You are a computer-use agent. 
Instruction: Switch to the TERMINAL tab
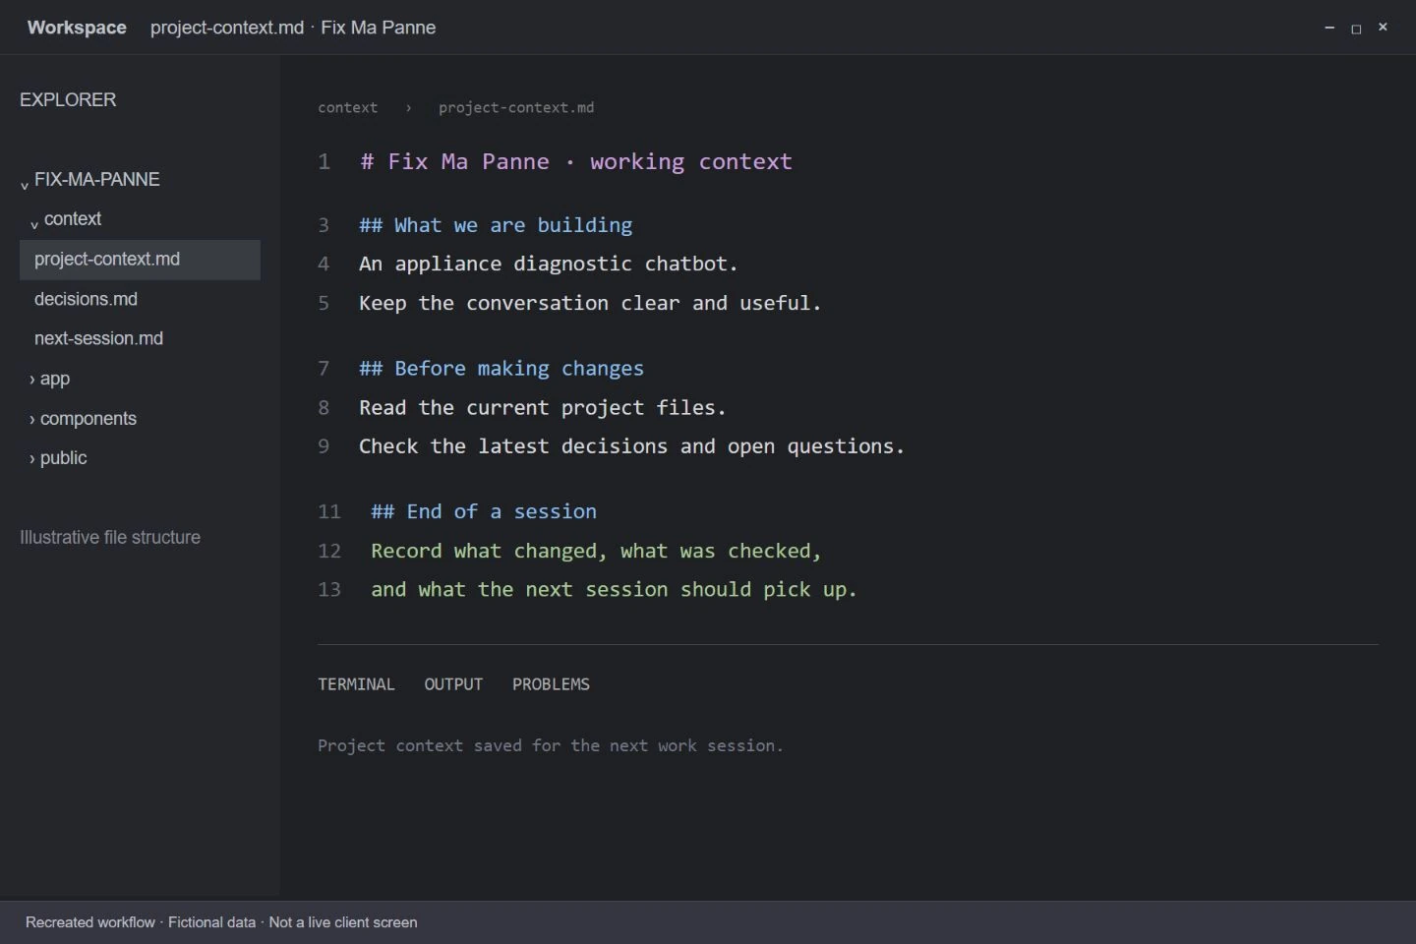pos(356,684)
